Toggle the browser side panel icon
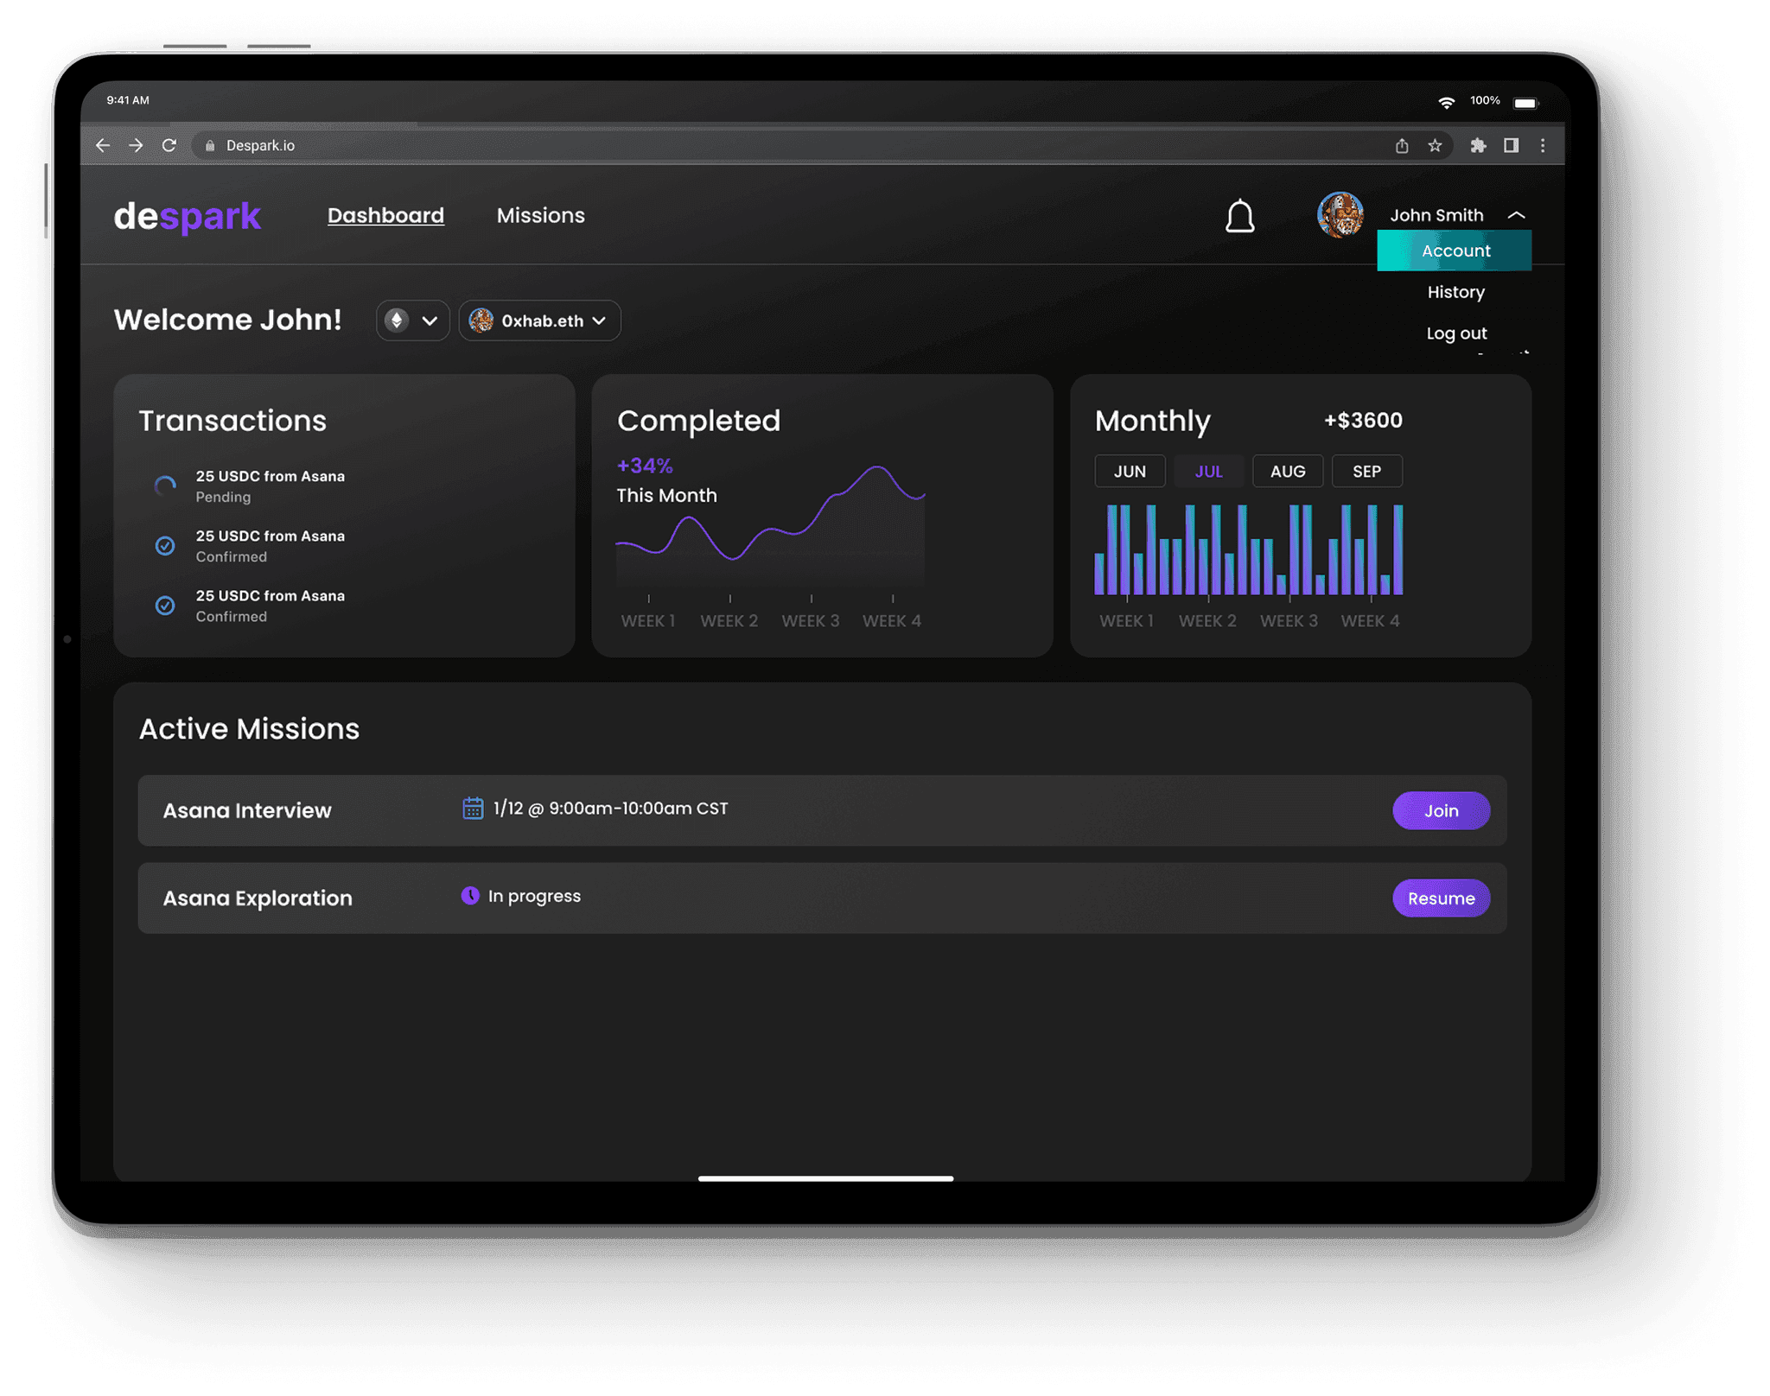 [1511, 145]
